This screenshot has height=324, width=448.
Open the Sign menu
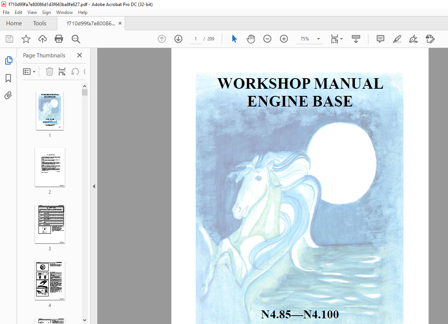46,12
